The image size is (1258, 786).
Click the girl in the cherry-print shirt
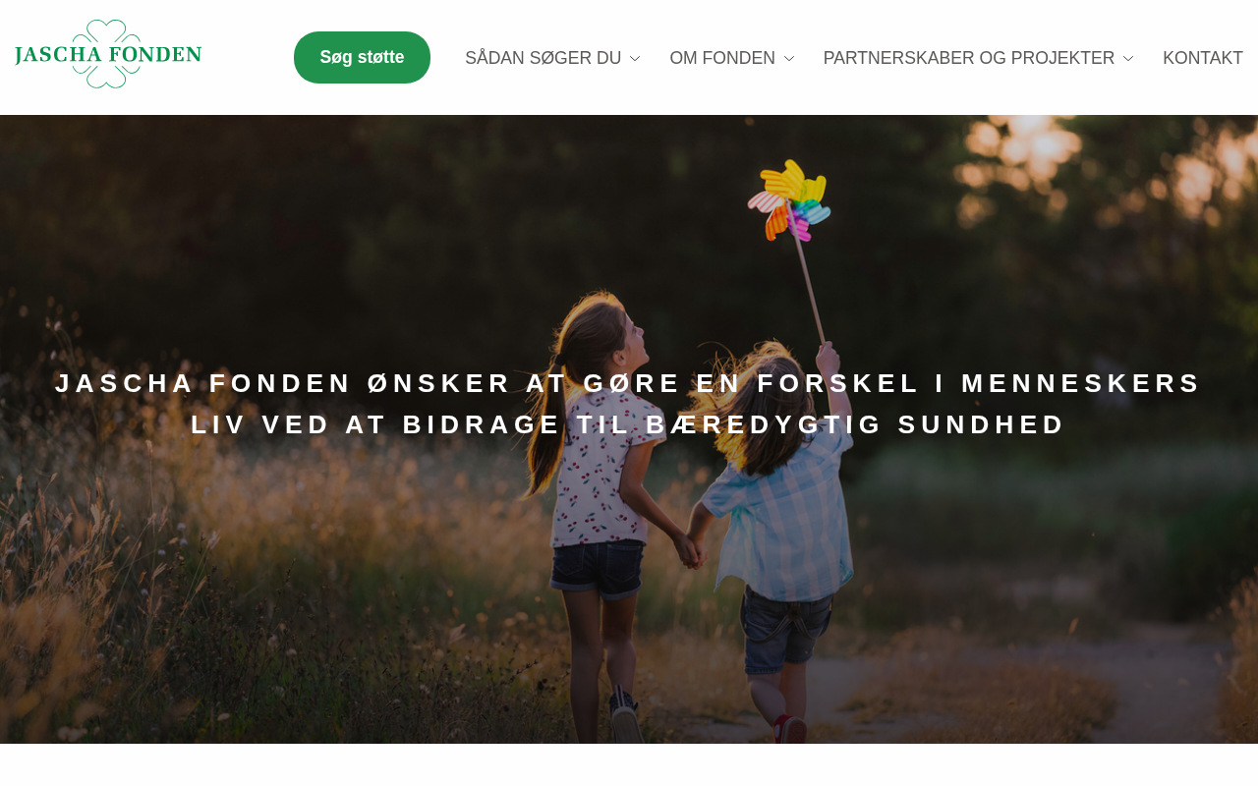click(x=600, y=491)
